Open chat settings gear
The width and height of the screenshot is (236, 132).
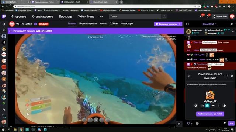(x=225, y=123)
